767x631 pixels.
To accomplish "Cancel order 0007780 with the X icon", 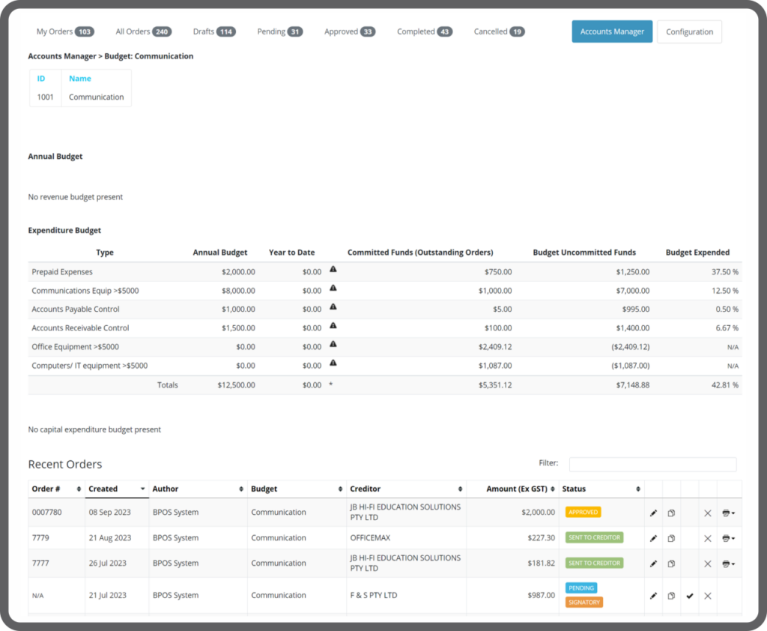I will (x=707, y=513).
